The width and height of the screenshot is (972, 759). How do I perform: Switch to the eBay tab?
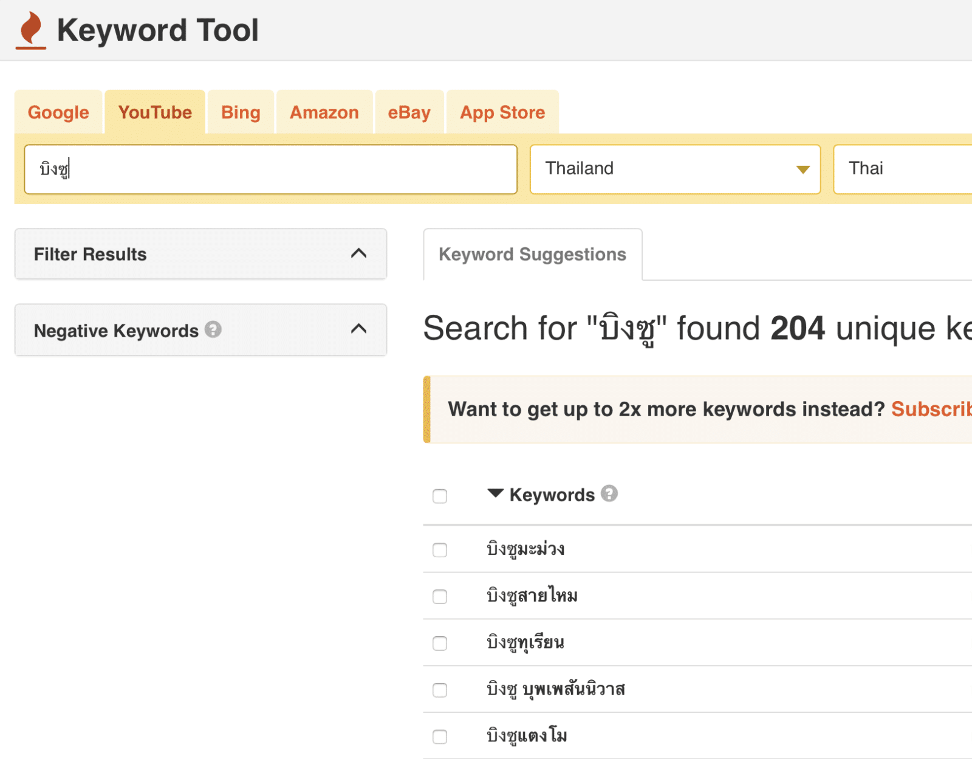pyautogui.click(x=409, y=112)
